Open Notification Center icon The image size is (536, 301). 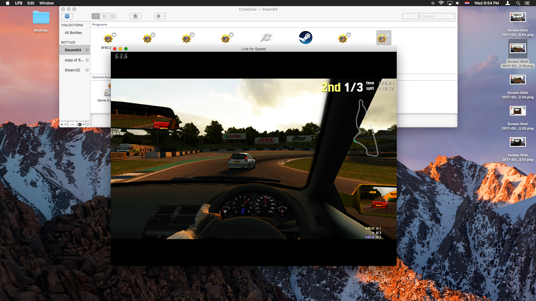point(527,3)
